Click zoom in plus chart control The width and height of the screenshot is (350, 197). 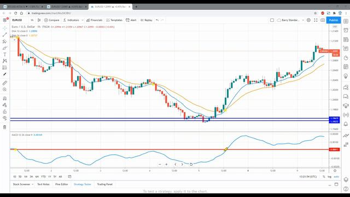(166, 164)
